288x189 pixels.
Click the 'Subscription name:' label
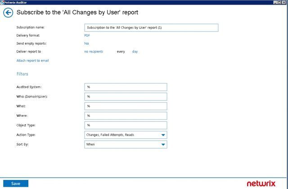[31, 27]
